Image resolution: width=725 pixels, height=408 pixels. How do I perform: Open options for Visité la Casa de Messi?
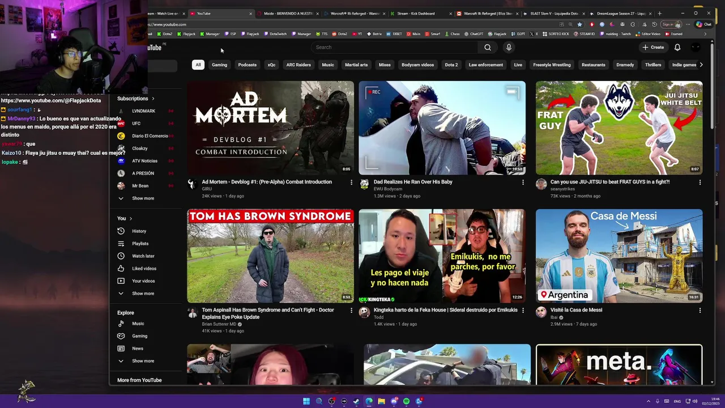point(700,311)
